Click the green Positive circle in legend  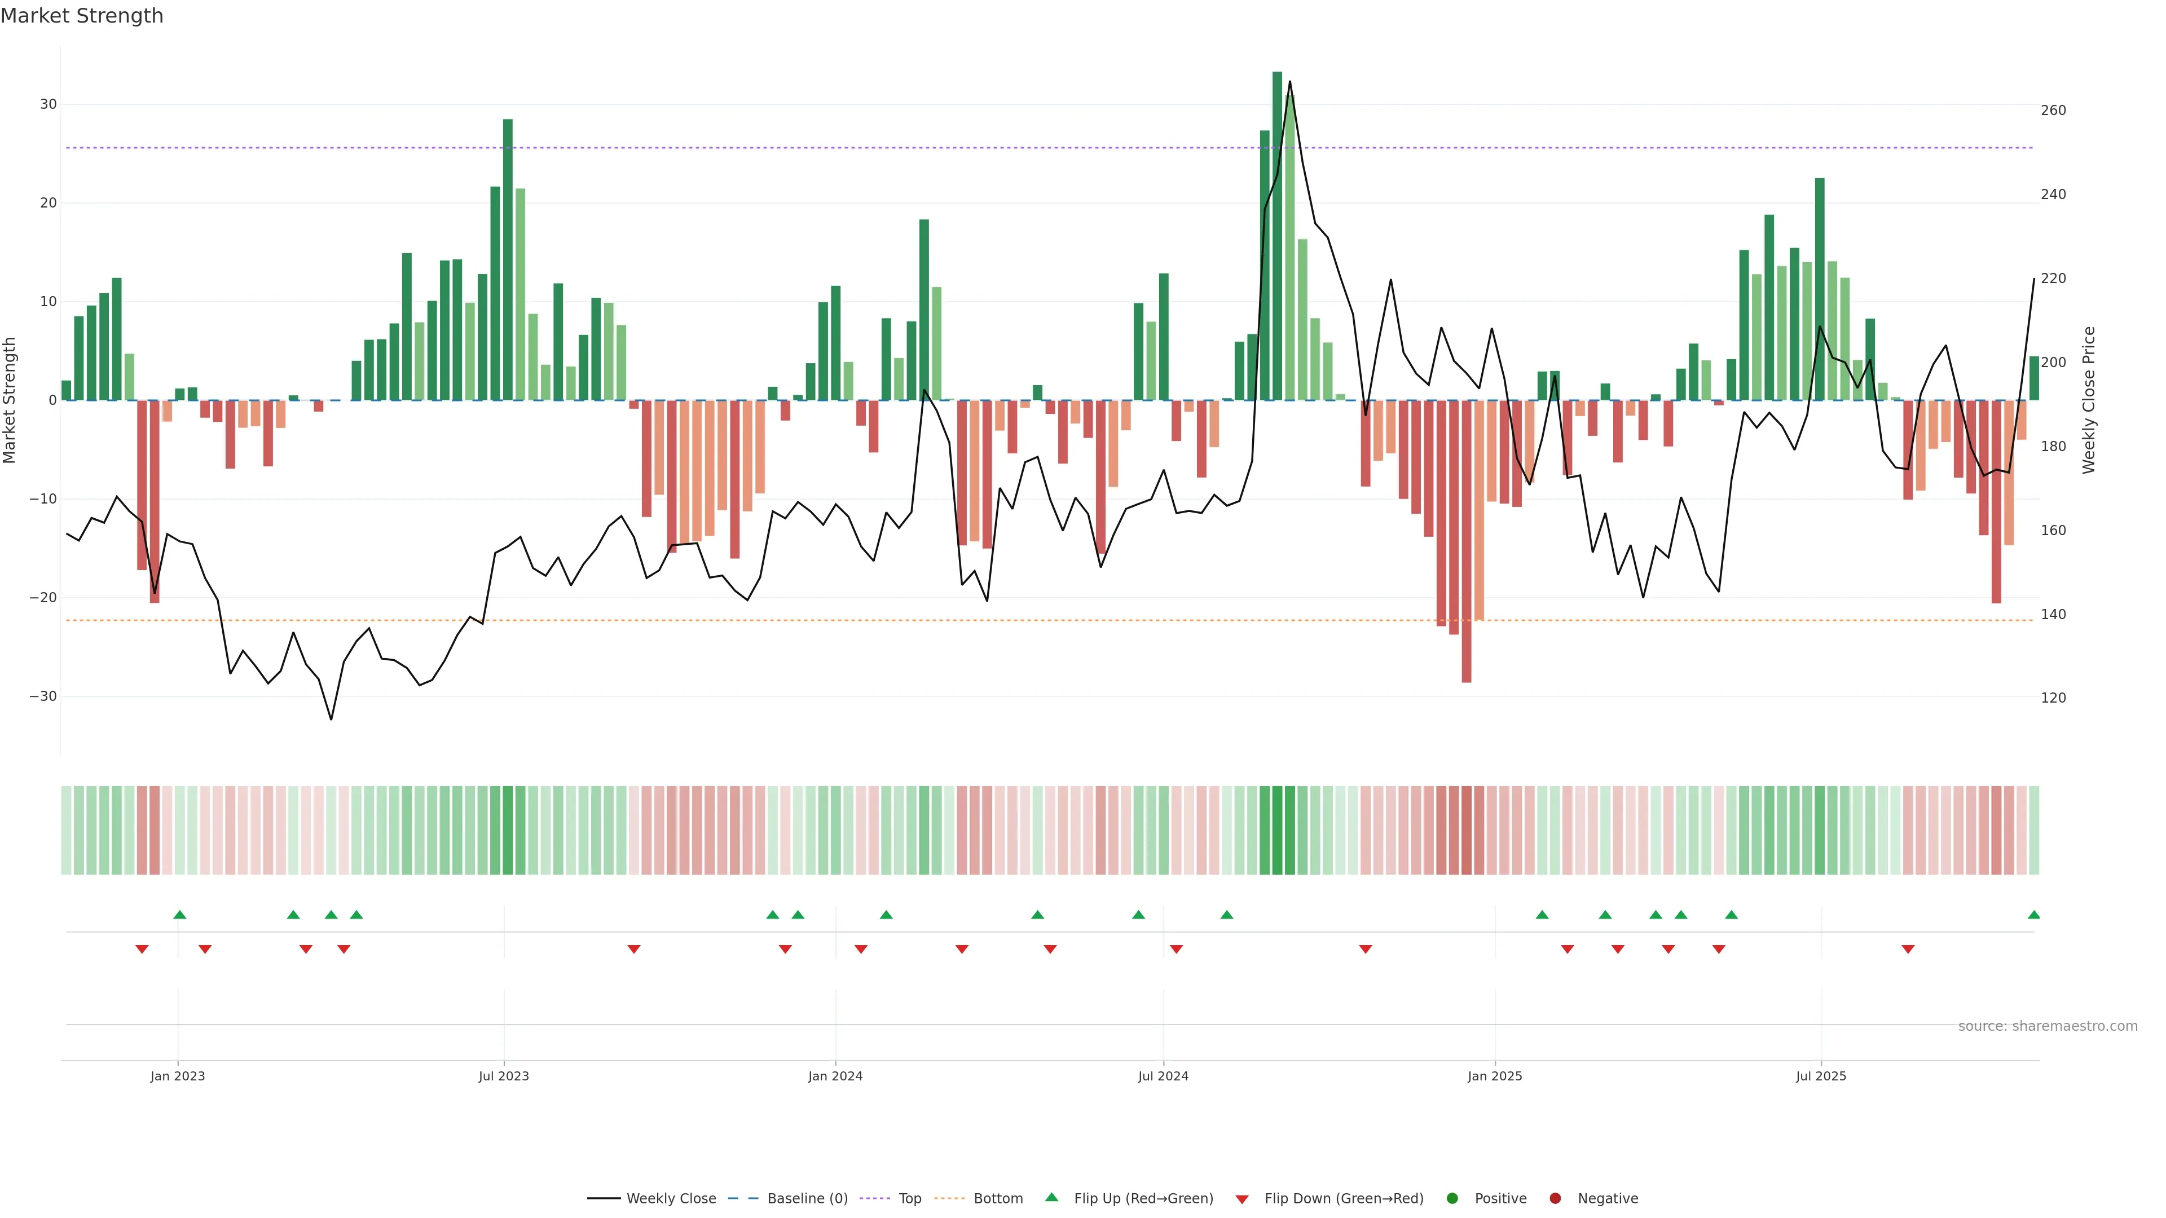[1452, 1198]
